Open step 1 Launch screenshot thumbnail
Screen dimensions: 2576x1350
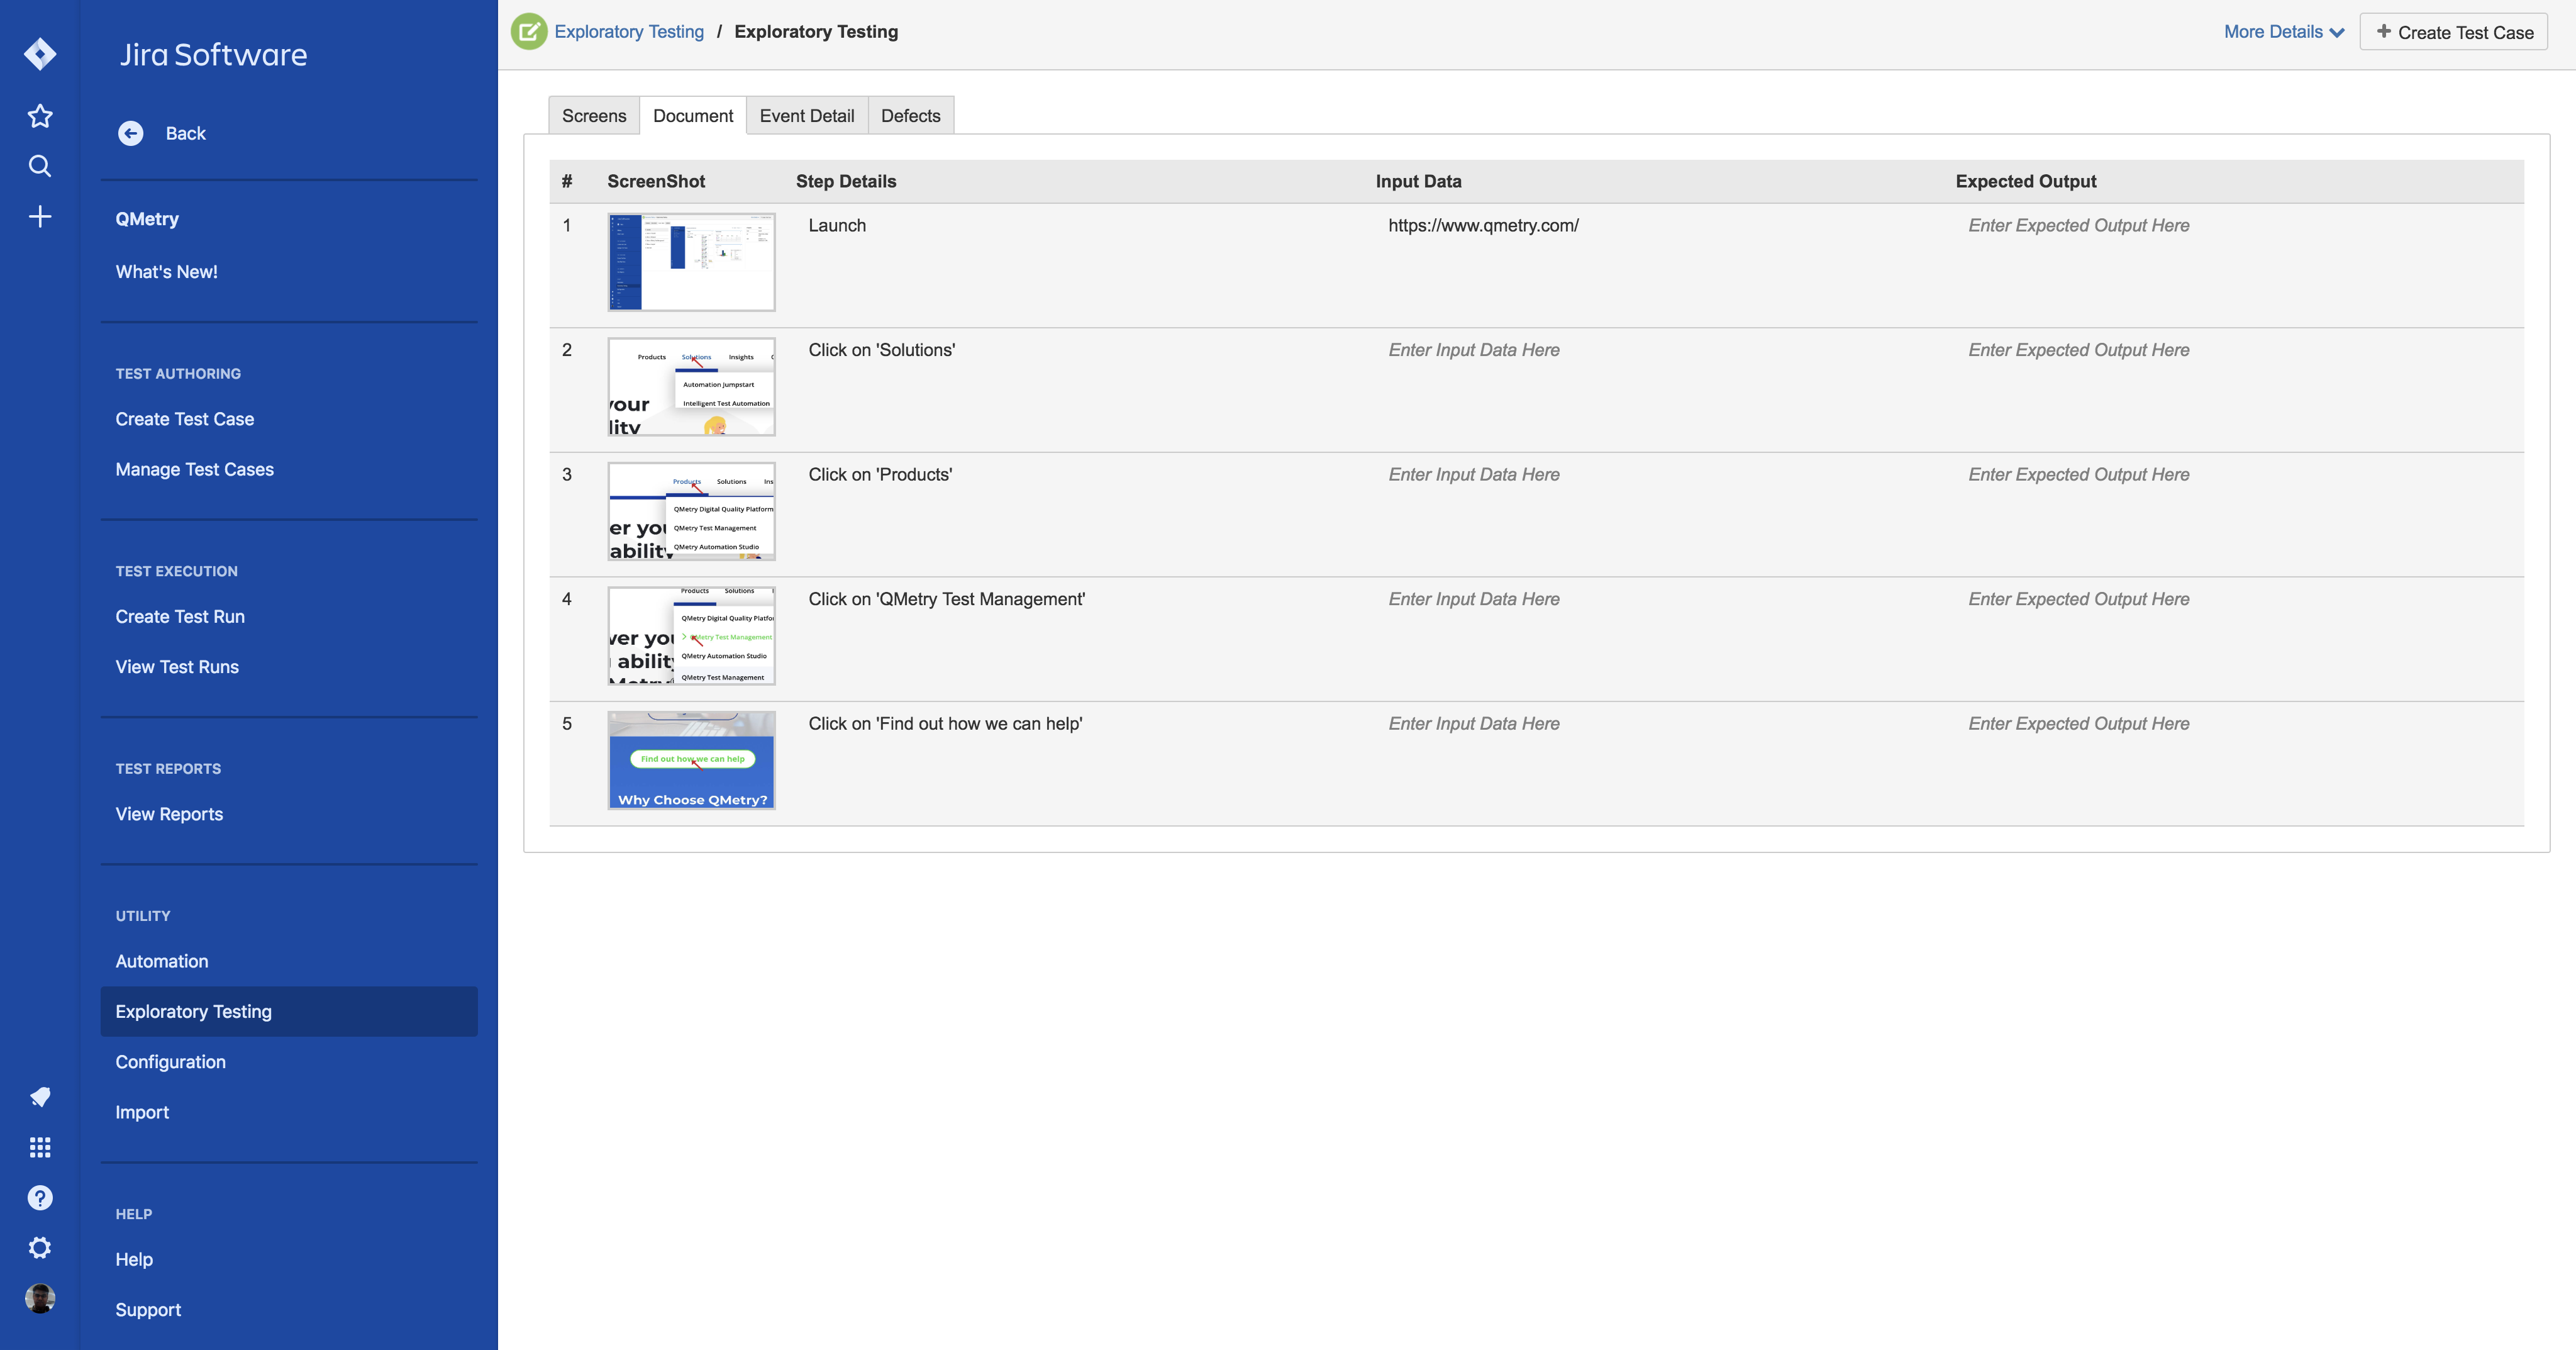[x=691, y=262]
